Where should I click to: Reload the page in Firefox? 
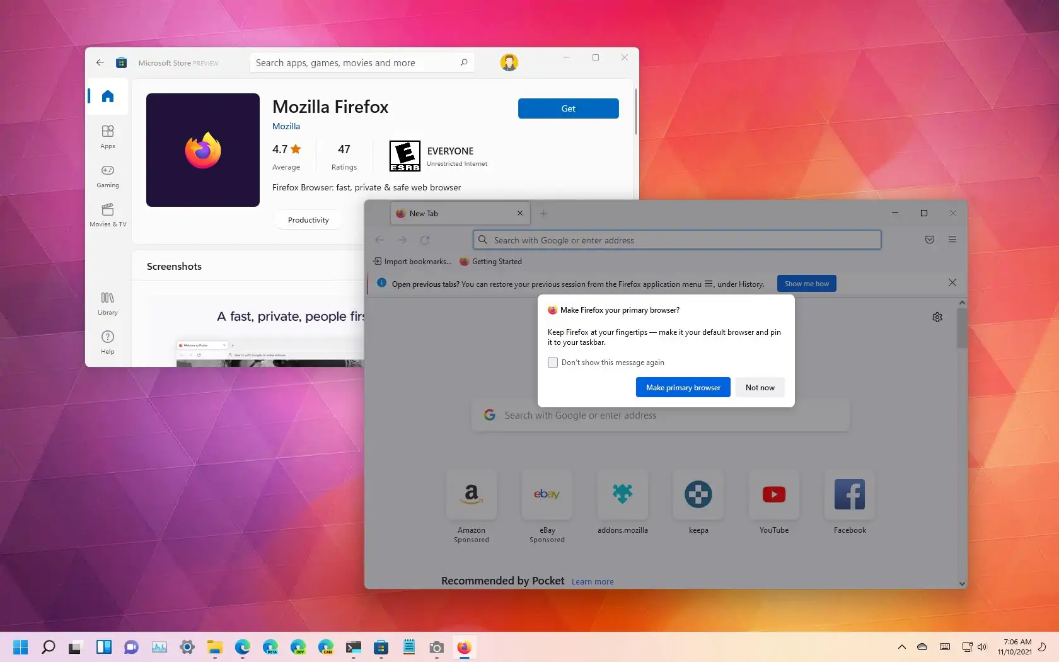coord(425,240)
